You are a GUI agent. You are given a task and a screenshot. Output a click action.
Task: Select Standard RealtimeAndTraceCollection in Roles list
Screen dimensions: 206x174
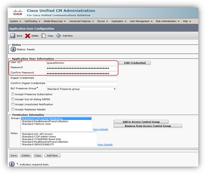pos(45,142)
